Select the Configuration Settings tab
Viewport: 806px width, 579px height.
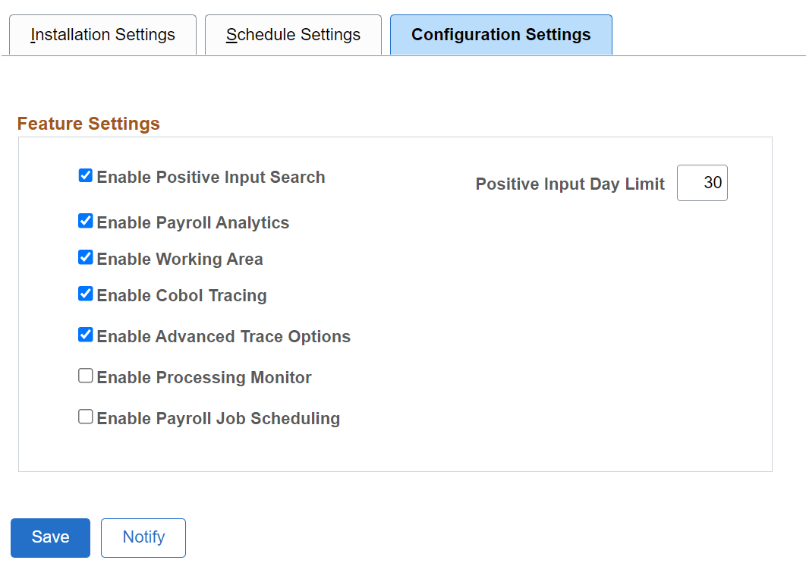click(x=500, y=34)
